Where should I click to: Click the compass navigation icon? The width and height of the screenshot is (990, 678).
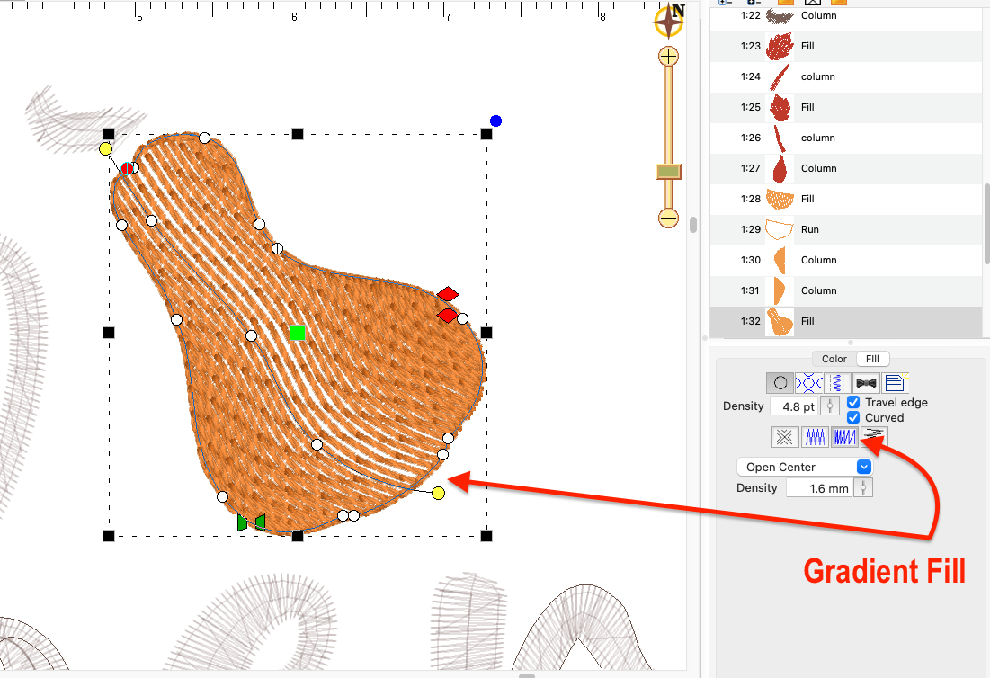669,22
